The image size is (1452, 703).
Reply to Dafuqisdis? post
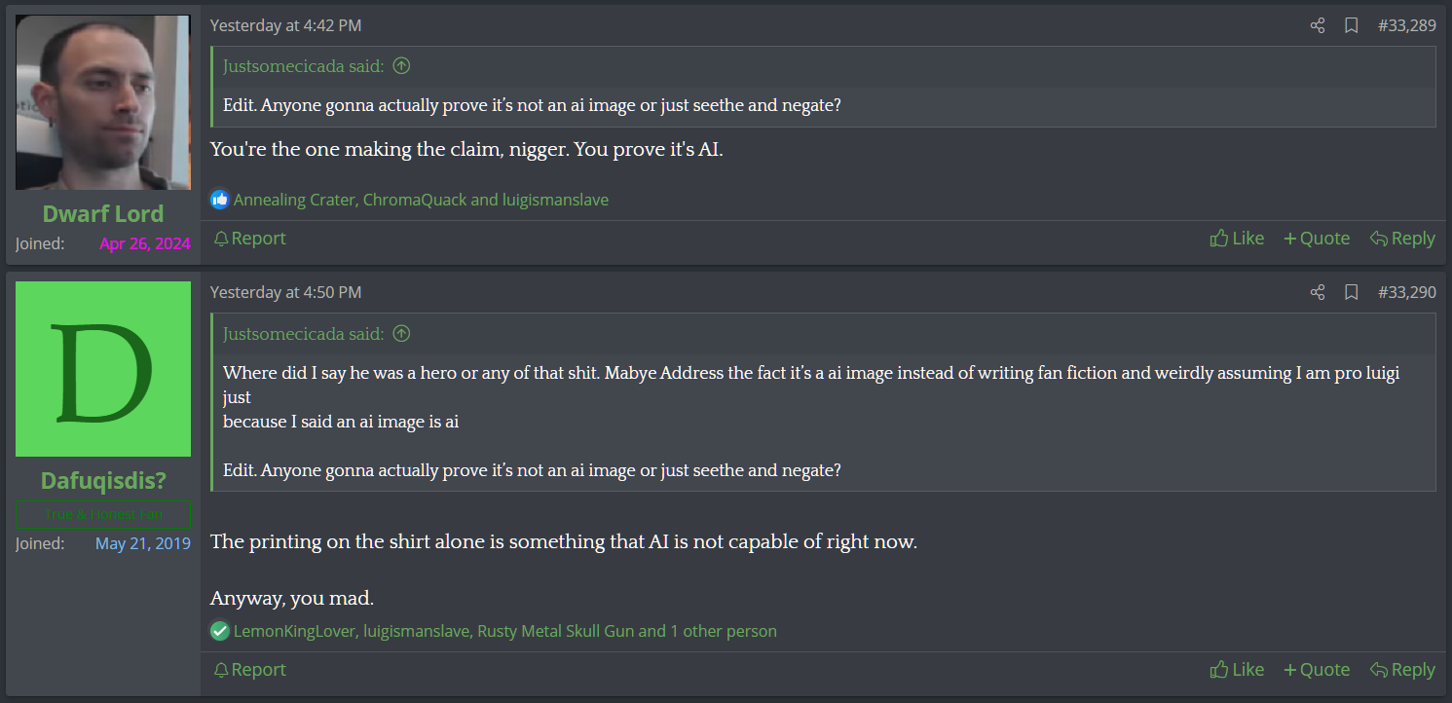click(1402, 670)
